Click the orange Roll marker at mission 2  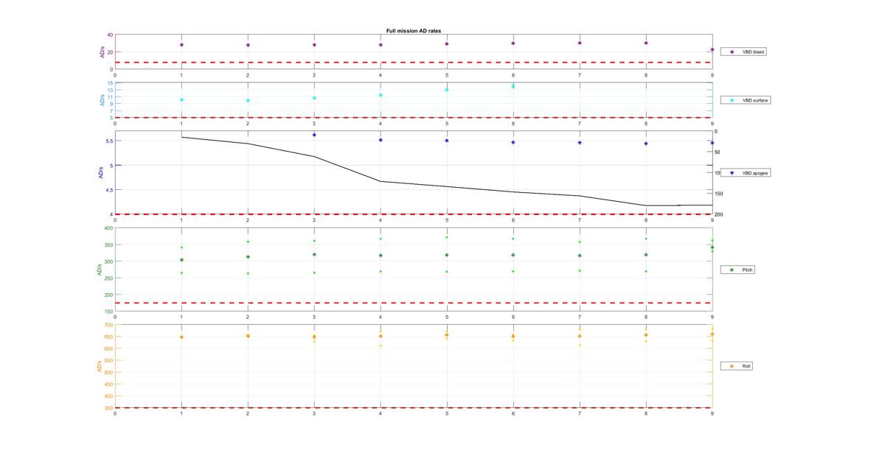click(x=248, y=336)
